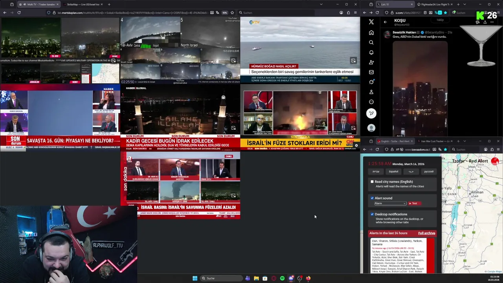Click bookmark star in Tzevaadom browser
Image resolution: width=503 pixels, height=283 pixels.
pos(445,149)
